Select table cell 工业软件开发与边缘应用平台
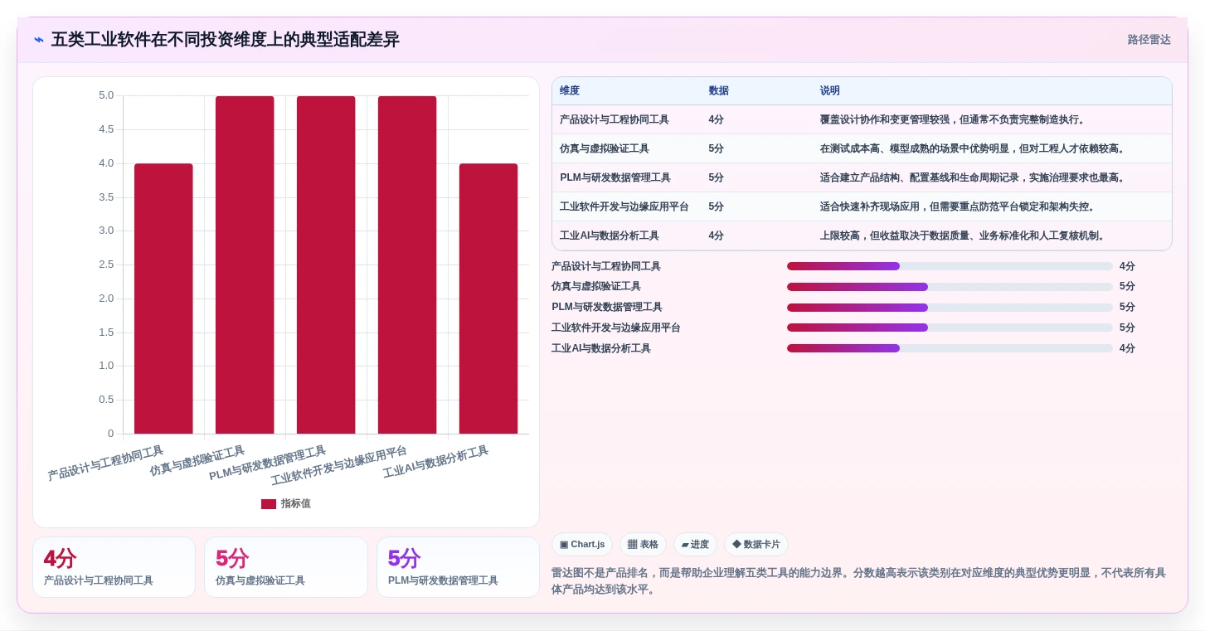The height and width of the screenshot is (631, 1205). click(x=624, y=206)
